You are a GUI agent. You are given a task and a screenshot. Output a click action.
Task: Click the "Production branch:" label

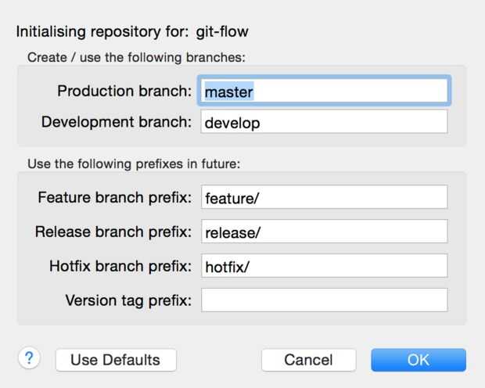[124, 91]
